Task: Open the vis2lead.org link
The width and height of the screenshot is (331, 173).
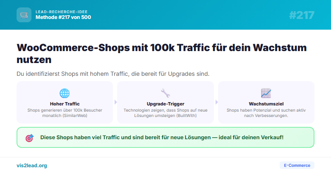Action: [32, 166]
